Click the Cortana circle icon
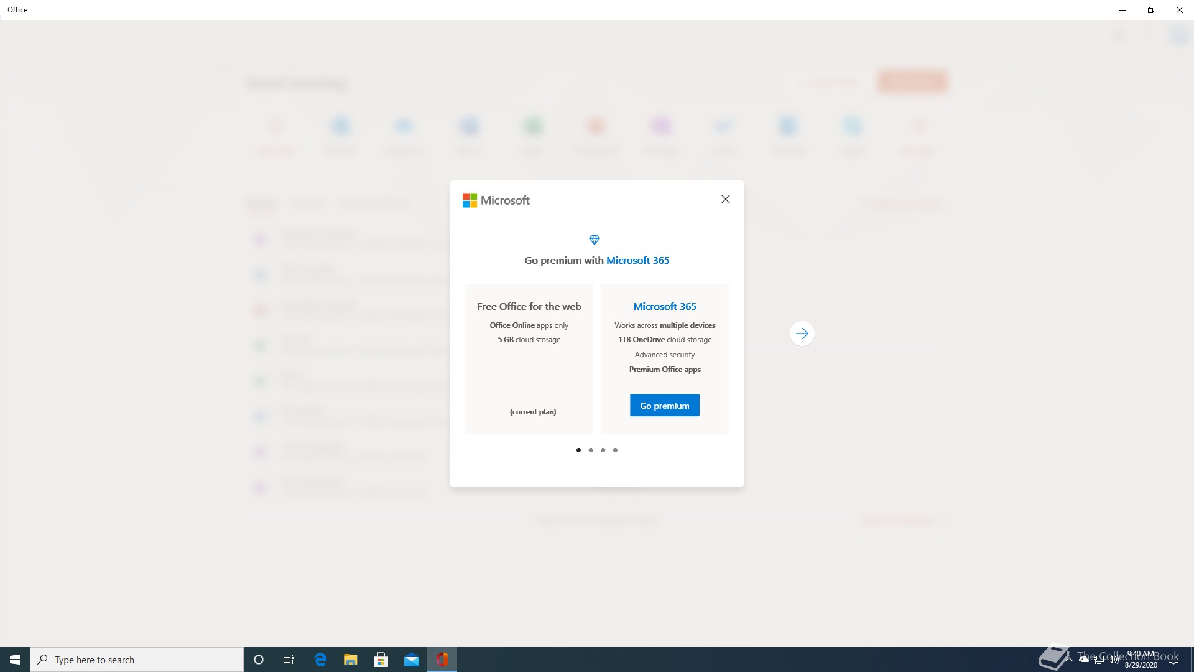Image resolution: width=1194 pixels, height=672 pixels. pyautogui.click(x=259, y=660)
